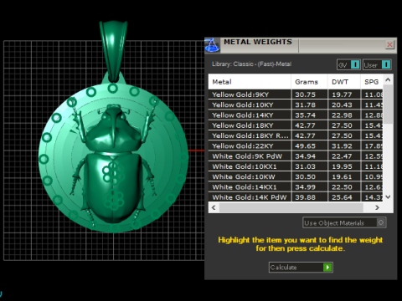This screenshot has height=301, width=402.
Task: Click the 35.74 grams cell
Action: (x=309, y=115)
